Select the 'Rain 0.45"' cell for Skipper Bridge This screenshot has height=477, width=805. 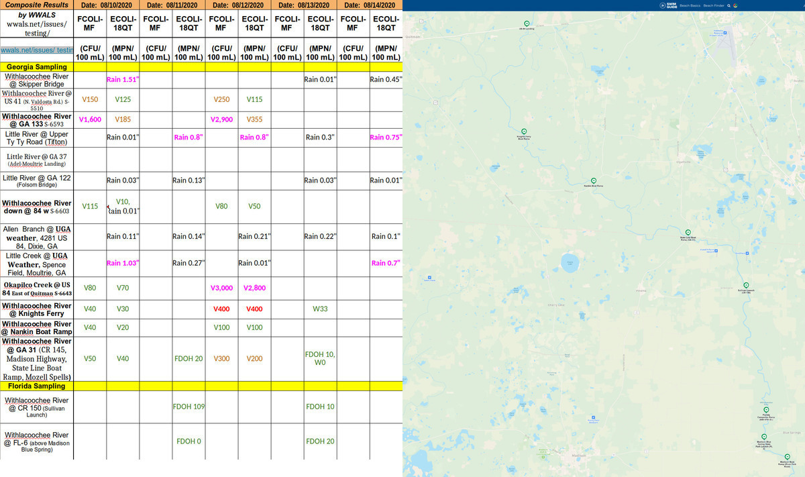tap(386, 80)
